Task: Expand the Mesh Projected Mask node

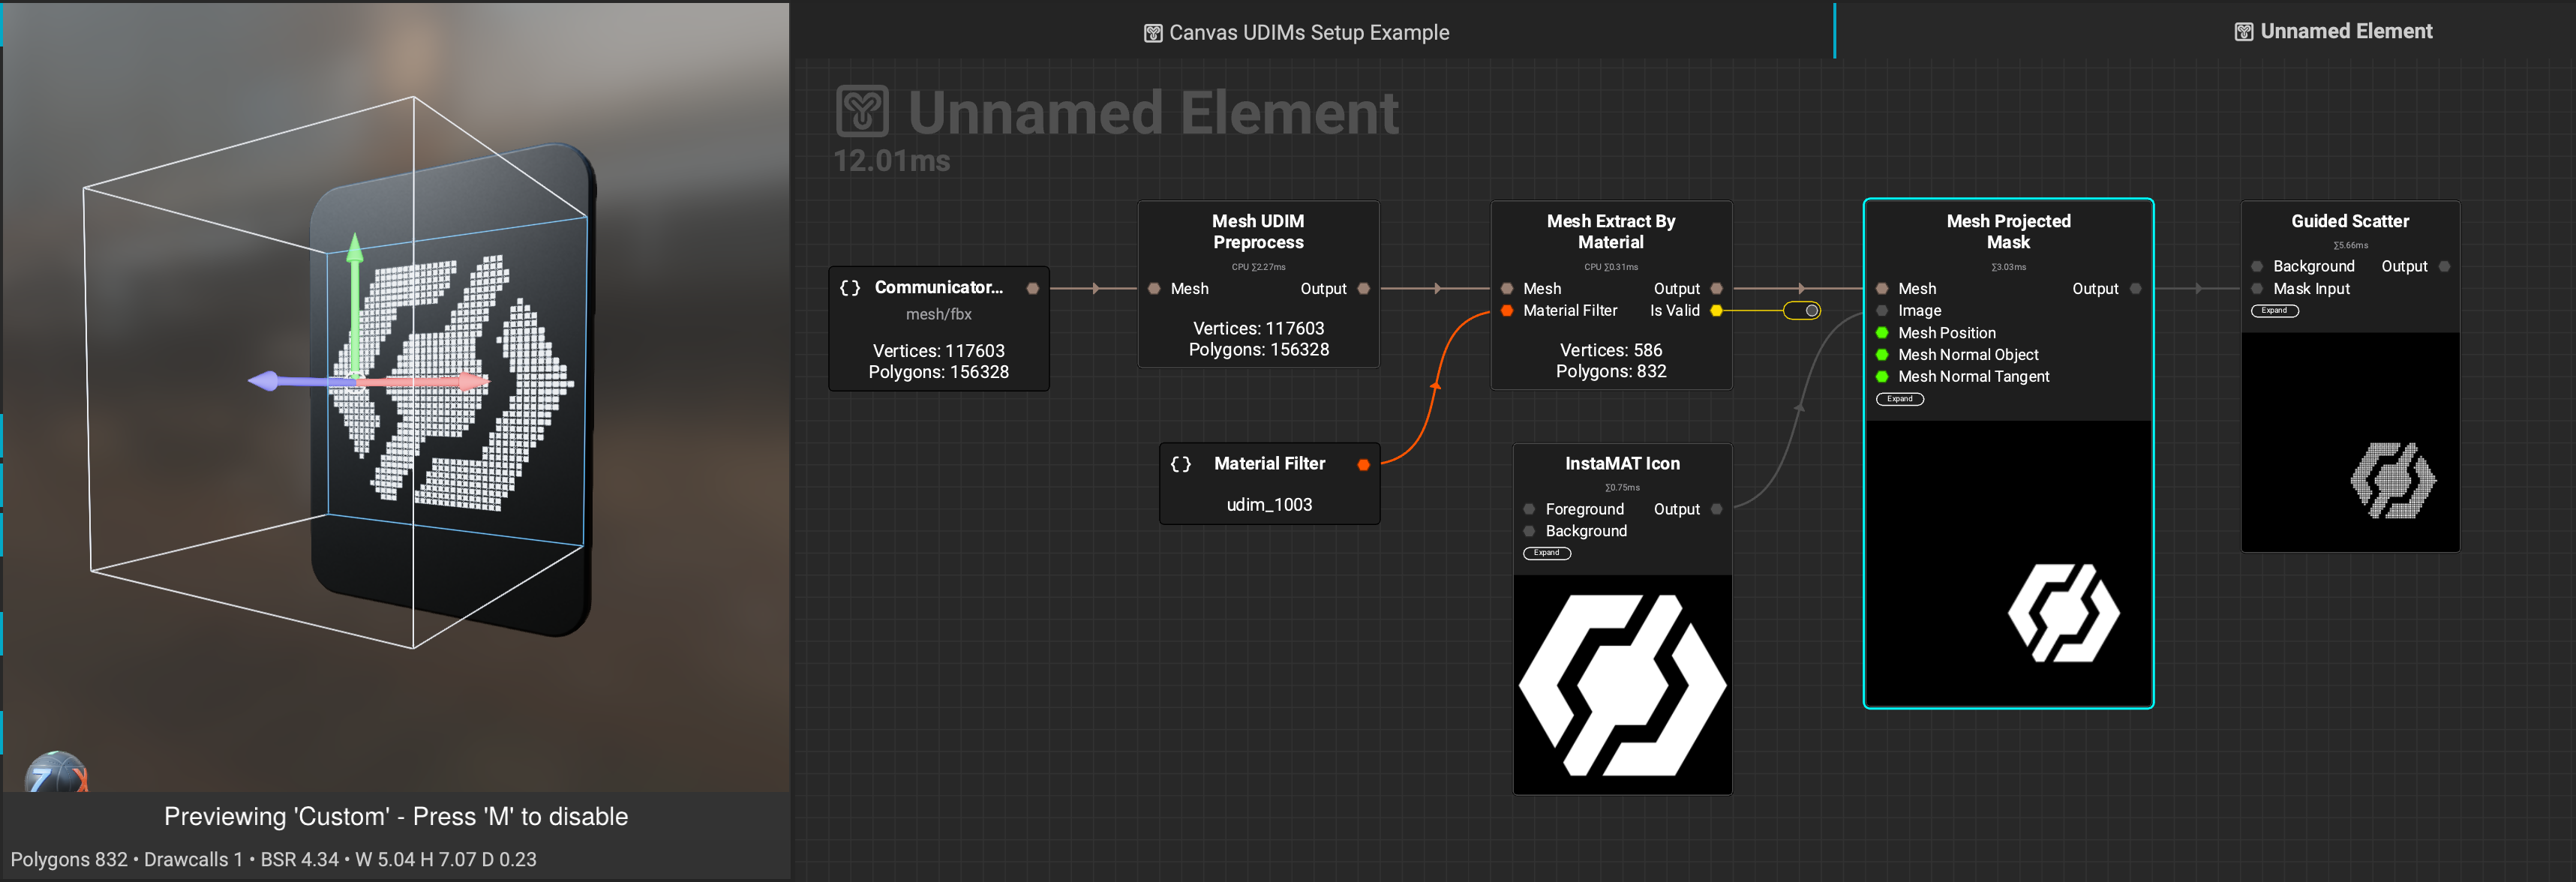Action: pos(1900,399)
